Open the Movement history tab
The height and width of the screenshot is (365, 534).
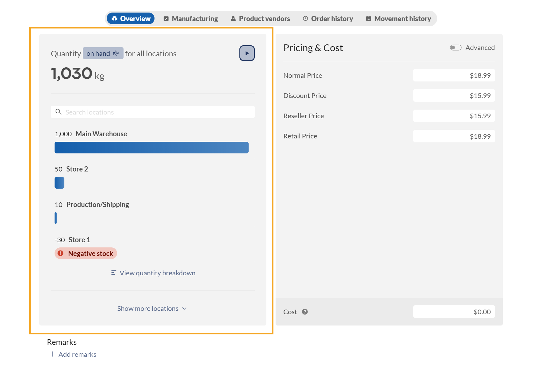coord(399,19)
